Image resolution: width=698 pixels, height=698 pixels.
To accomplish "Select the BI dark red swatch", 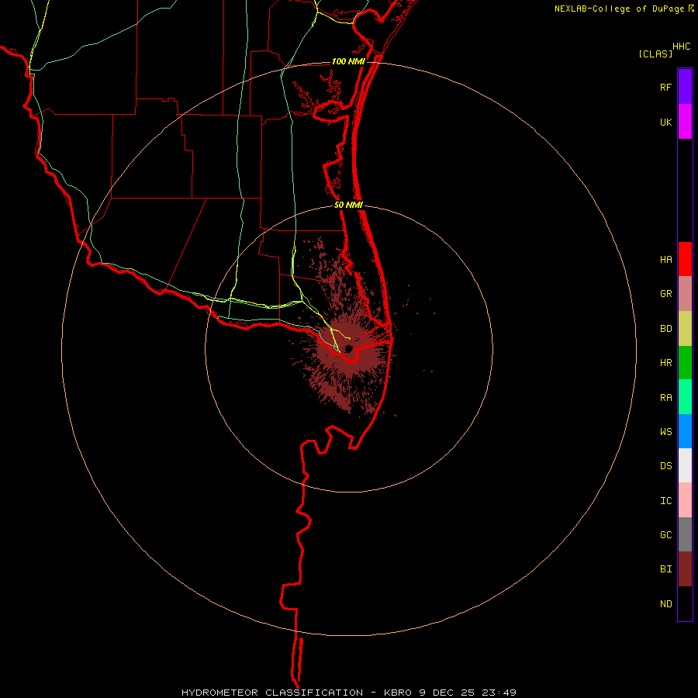I will 685,569.
